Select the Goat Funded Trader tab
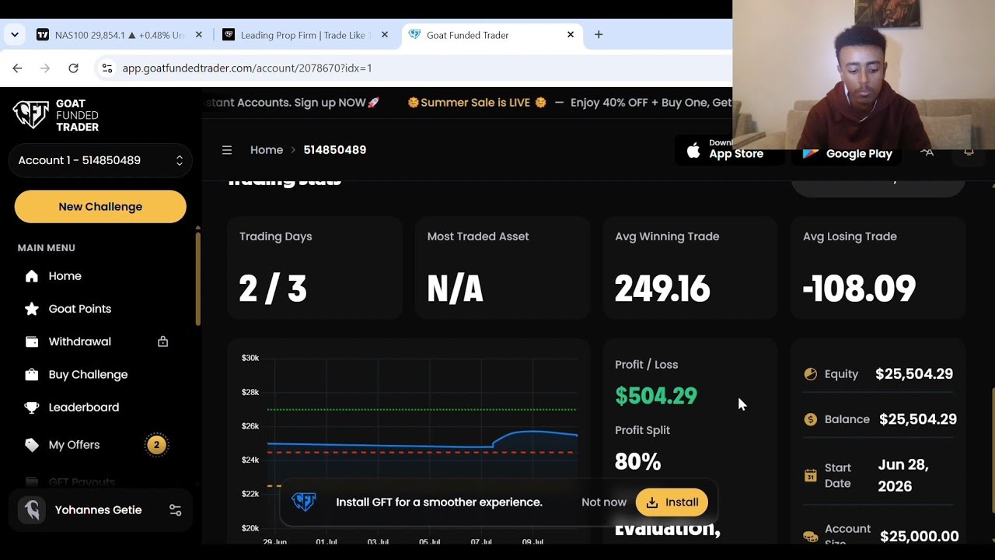 [492, 35]
